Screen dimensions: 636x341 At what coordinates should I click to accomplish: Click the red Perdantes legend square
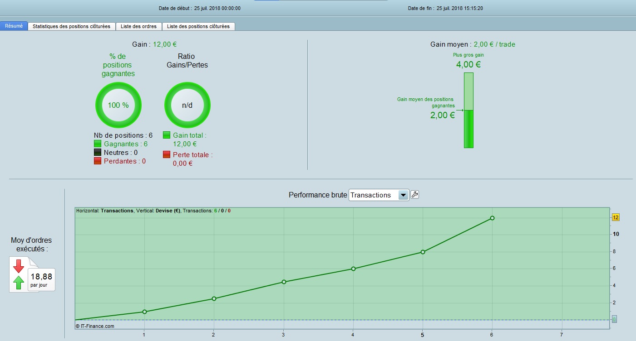click(98, 161)
